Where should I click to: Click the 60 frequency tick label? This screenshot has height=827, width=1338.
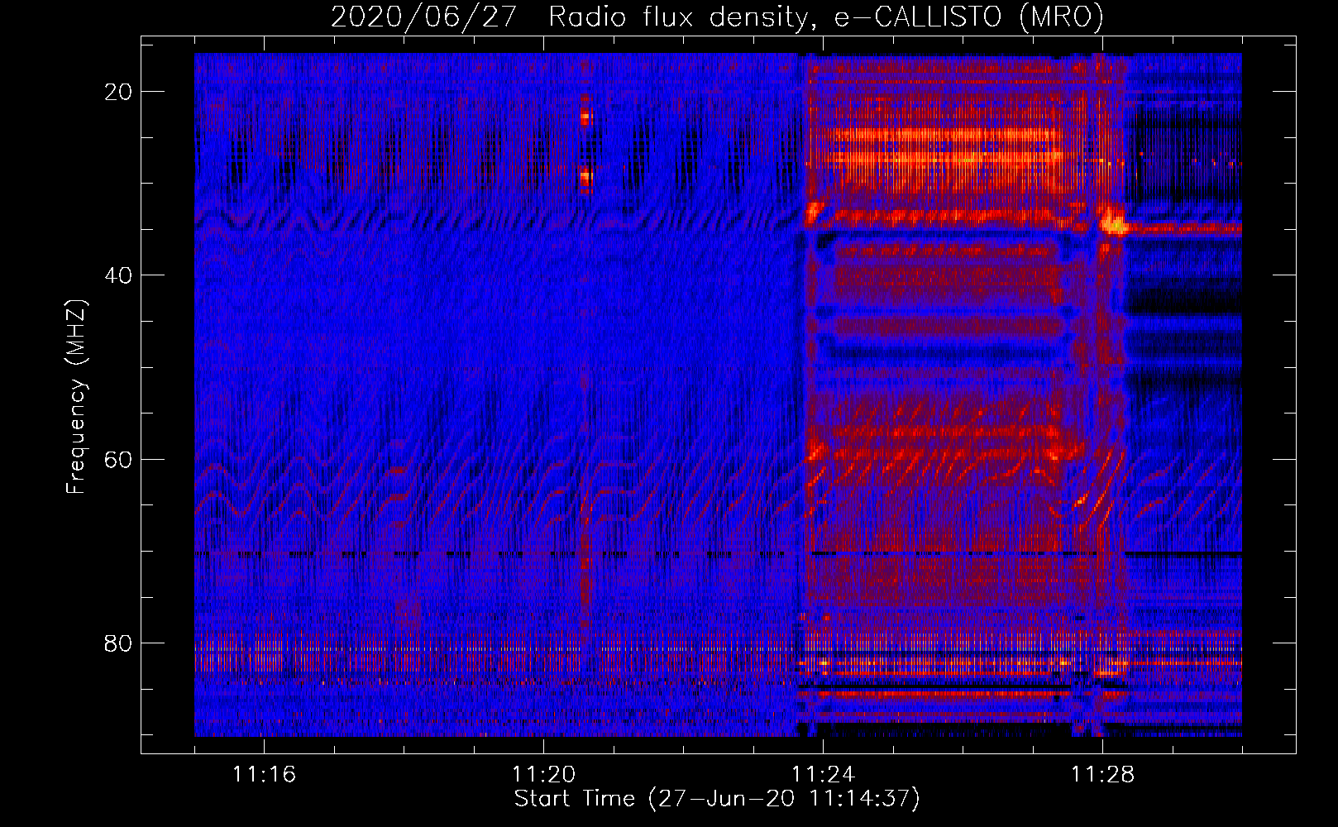118,459
